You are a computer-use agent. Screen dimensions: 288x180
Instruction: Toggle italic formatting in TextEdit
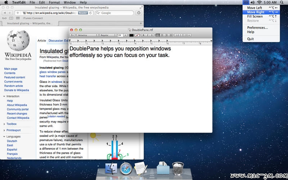coord(148,35)
